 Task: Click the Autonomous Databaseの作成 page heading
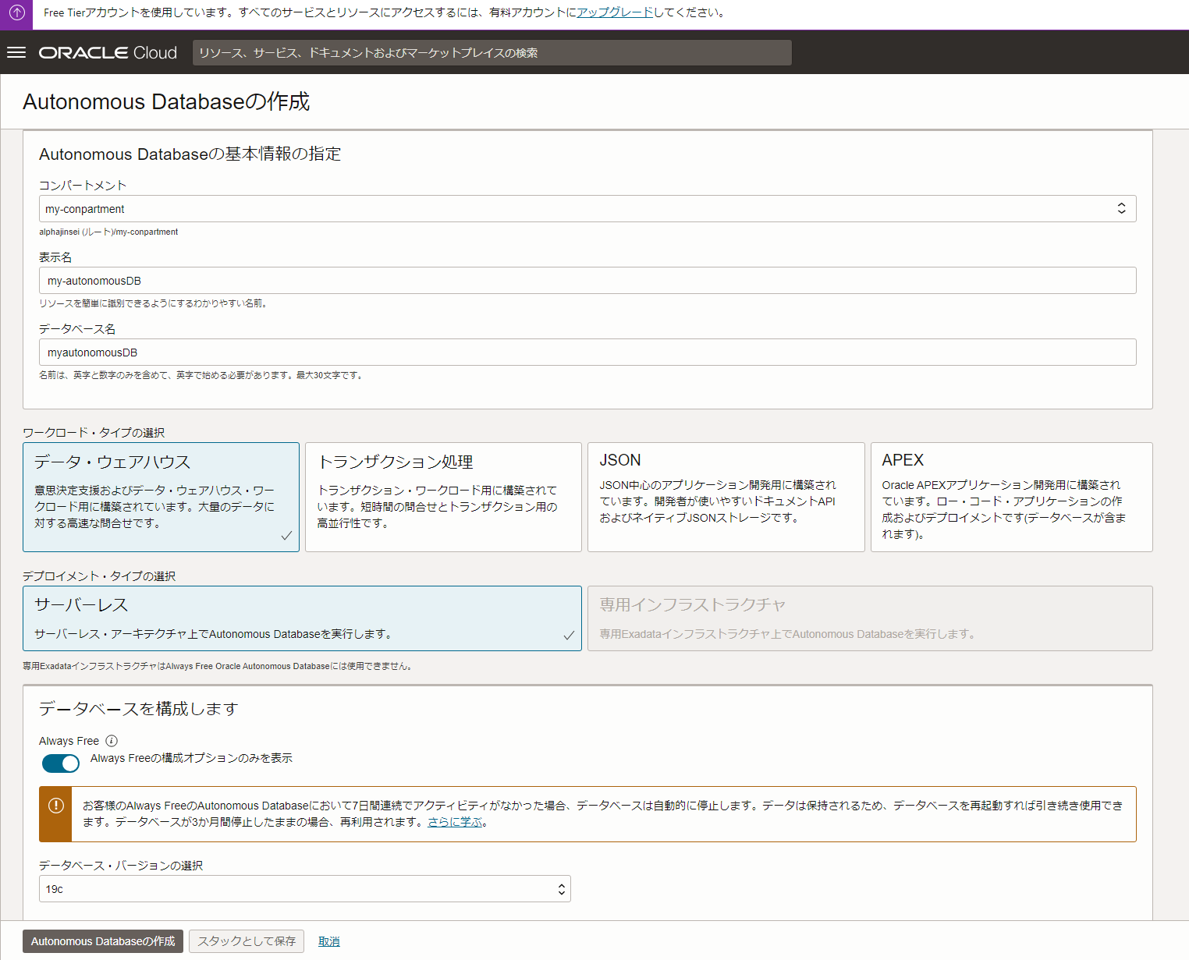[x=166, y=102]
